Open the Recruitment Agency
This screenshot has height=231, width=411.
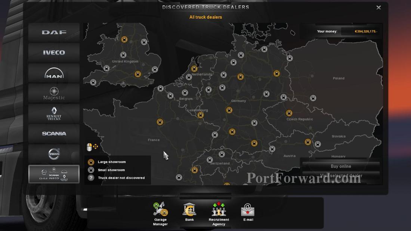[x=219, y=214]
